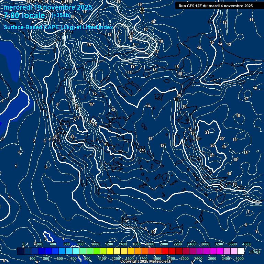Viewport: 264px width, 264px height.
Task: Select the orange swatch between 1700 and 1800
Action: pyautogui.click(x=145, y=251)
